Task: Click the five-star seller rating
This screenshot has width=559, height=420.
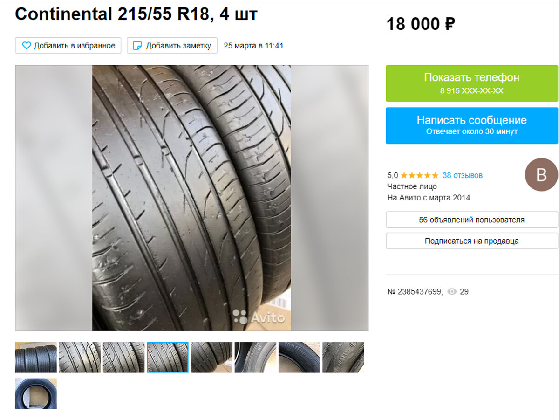Action: pos(419,175)
